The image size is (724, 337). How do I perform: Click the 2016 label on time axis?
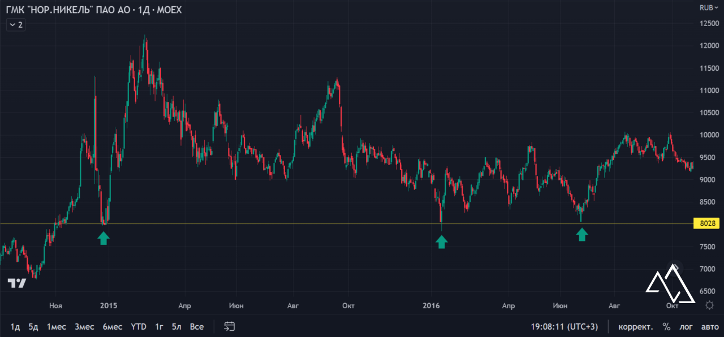click(x=432, y=306)
